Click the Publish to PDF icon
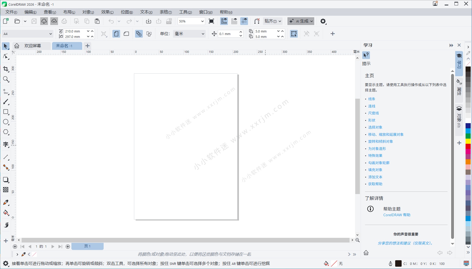The height and width of the screenshot is (269, 472). (169, 21)
